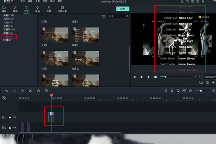The width and height of the screenshot is (216, 144).
Task: Open the 文件 menu
Action: [22, 1]
